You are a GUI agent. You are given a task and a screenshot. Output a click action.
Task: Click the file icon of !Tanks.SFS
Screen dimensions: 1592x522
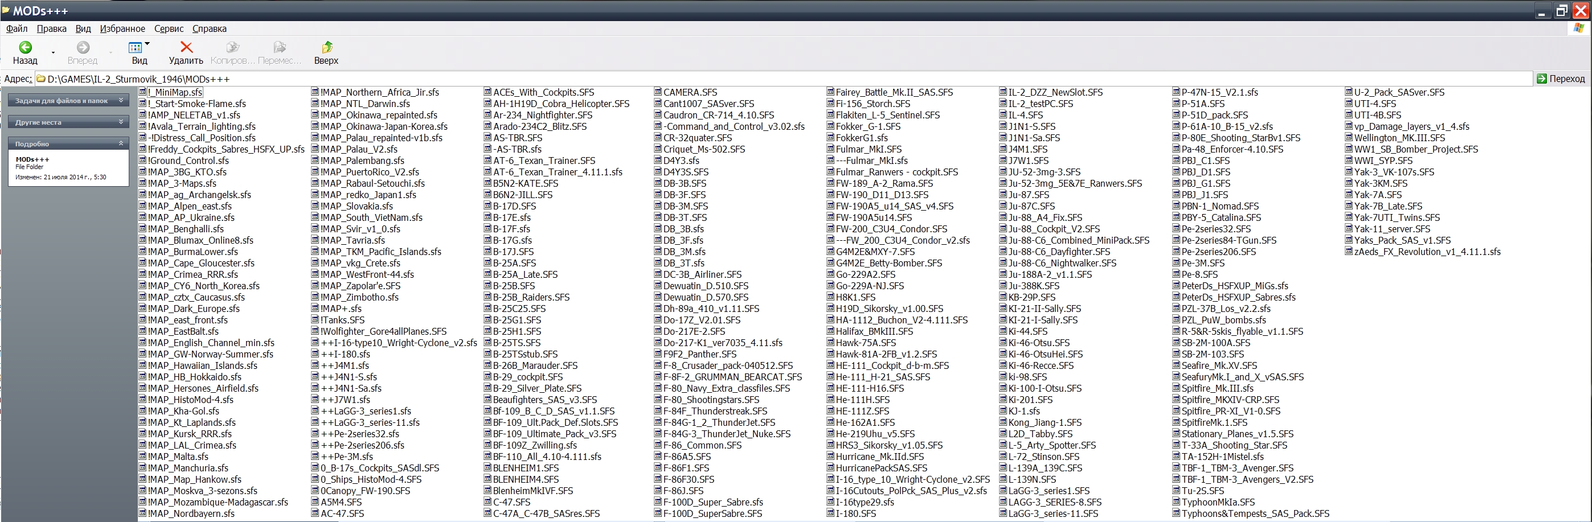pyautogui.click(x=315, y=319)
